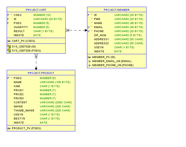This screenshot has width=186, height=147.
Task: Click the SYS_C007329 (PSEQ) constraint text
Action: tap(26, 51)
